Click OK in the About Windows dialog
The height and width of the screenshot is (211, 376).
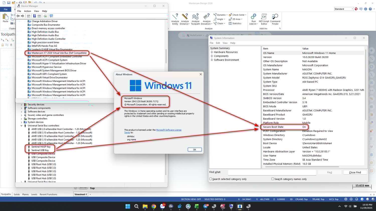[195, 149]
